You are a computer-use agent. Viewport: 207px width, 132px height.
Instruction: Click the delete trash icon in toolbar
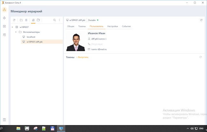(26, 20)
